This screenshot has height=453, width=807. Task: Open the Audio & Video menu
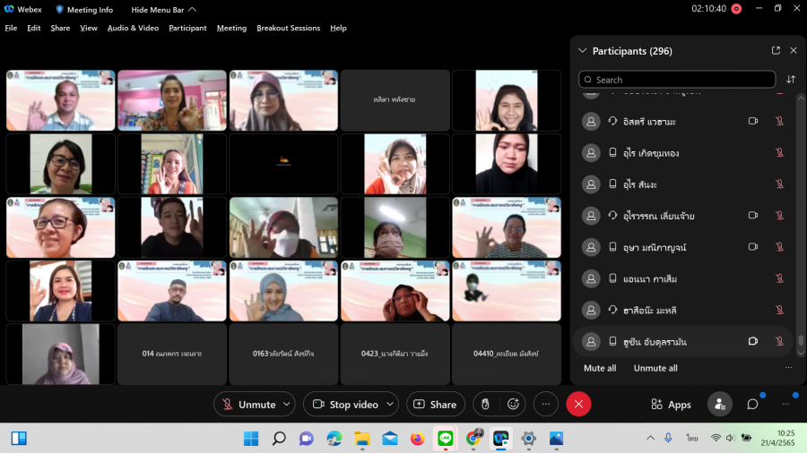133,28
